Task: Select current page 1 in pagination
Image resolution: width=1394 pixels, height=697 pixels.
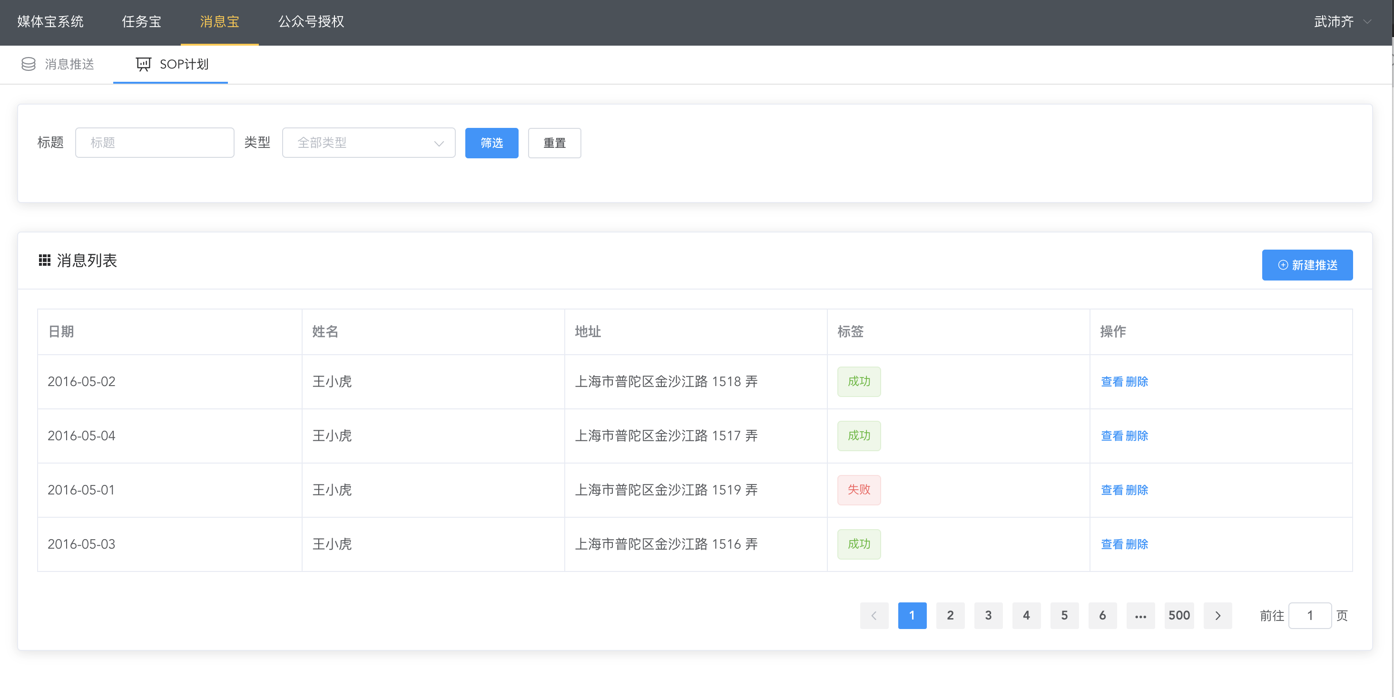Action: 912,615
